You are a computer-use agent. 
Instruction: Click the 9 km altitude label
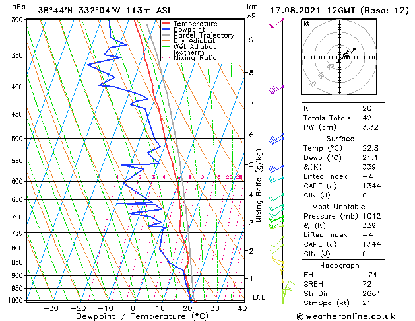(251, 40)
